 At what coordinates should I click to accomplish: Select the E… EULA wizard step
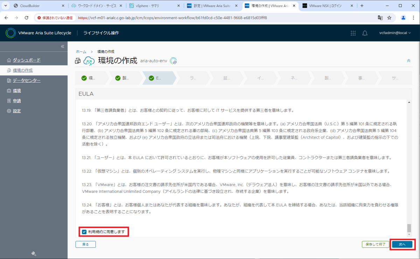159,78
